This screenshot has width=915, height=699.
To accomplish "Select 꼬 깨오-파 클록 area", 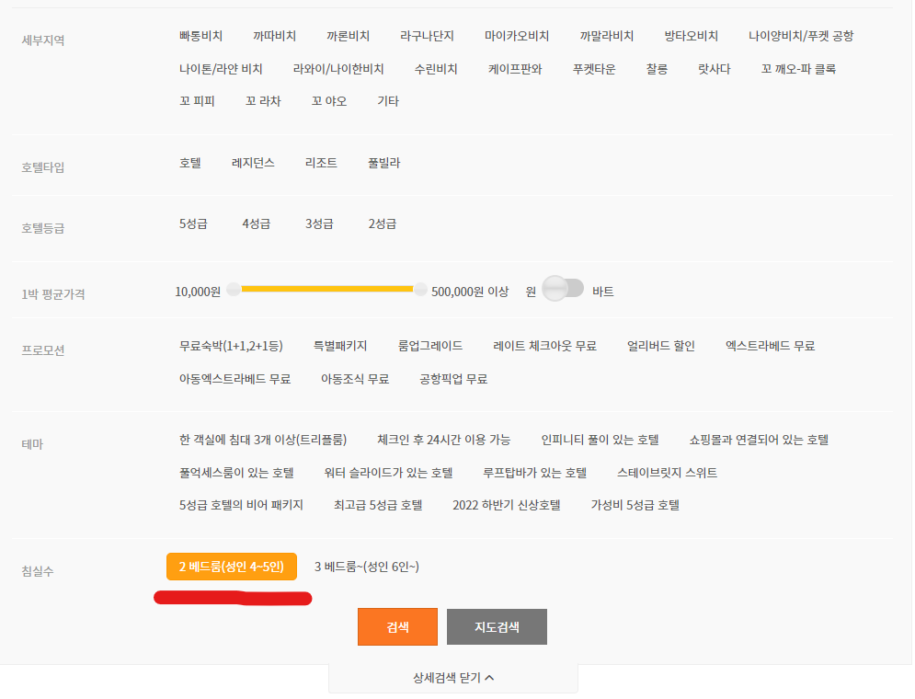I will 798,69.
